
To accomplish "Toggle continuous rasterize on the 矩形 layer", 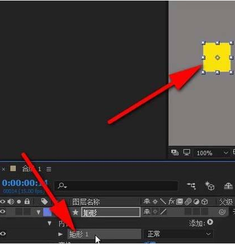I will [155, 212].
